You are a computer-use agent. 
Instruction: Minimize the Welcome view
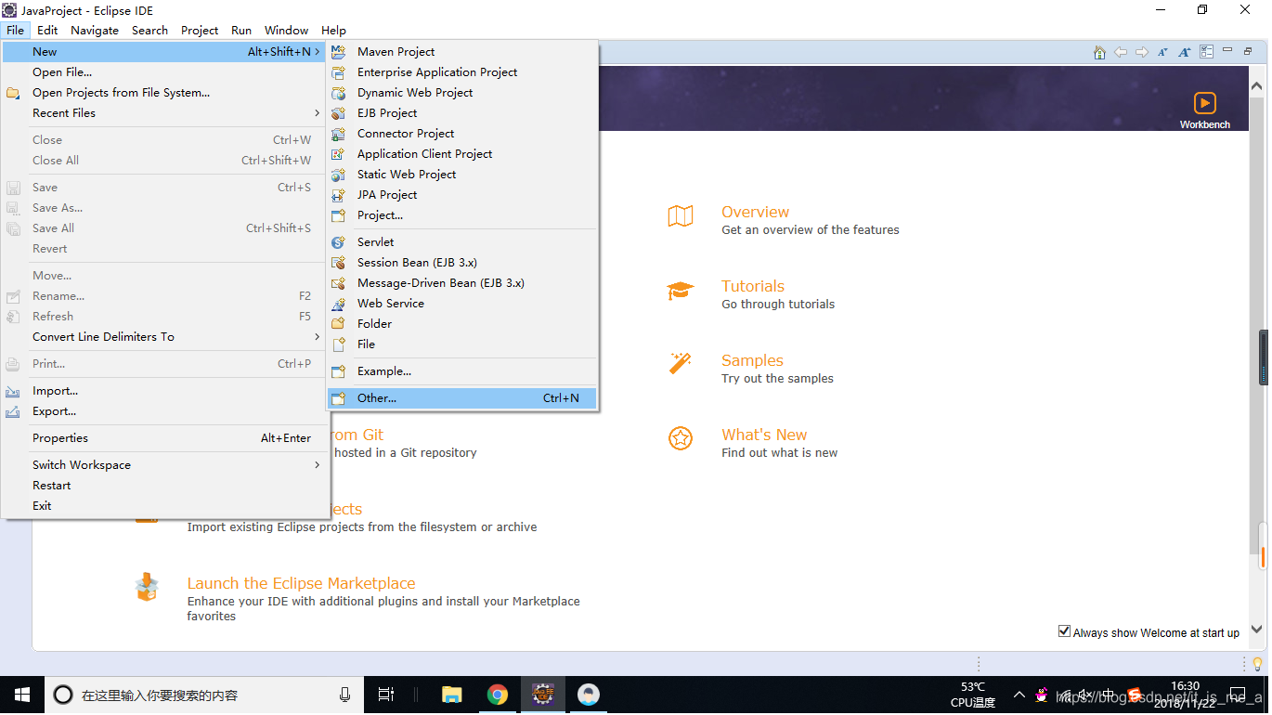(1227, 52)
